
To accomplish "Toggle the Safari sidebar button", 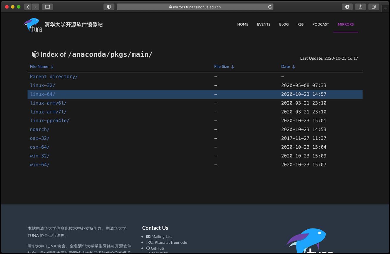I will coord(47,7).
